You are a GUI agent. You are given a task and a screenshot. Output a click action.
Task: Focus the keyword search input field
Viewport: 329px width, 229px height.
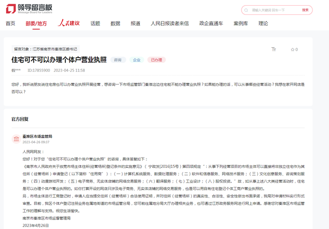click(x=275, y=10)
